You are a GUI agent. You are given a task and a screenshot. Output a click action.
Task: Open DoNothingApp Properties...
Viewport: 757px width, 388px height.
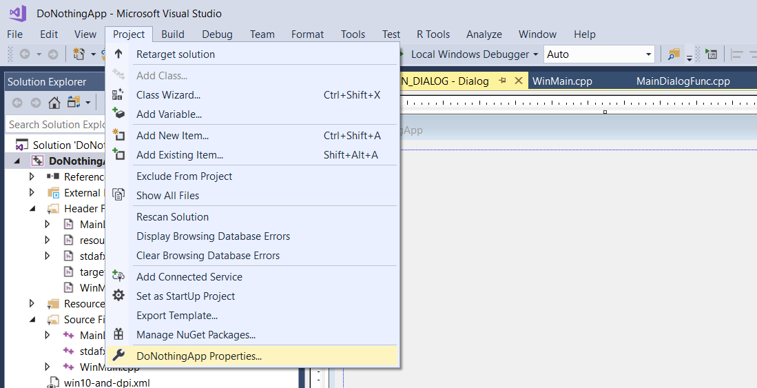[x=252, y=356]
